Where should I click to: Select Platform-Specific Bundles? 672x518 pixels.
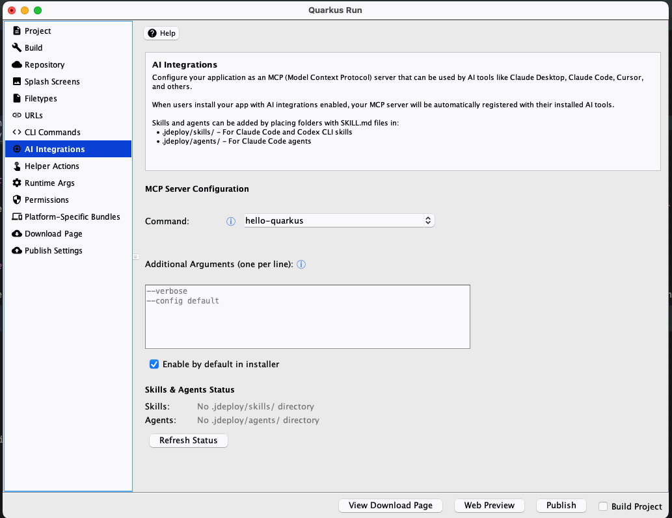[68, 216]
